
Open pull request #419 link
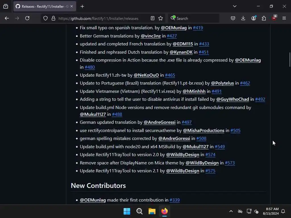pyautogui.click(x=198, y=28)
